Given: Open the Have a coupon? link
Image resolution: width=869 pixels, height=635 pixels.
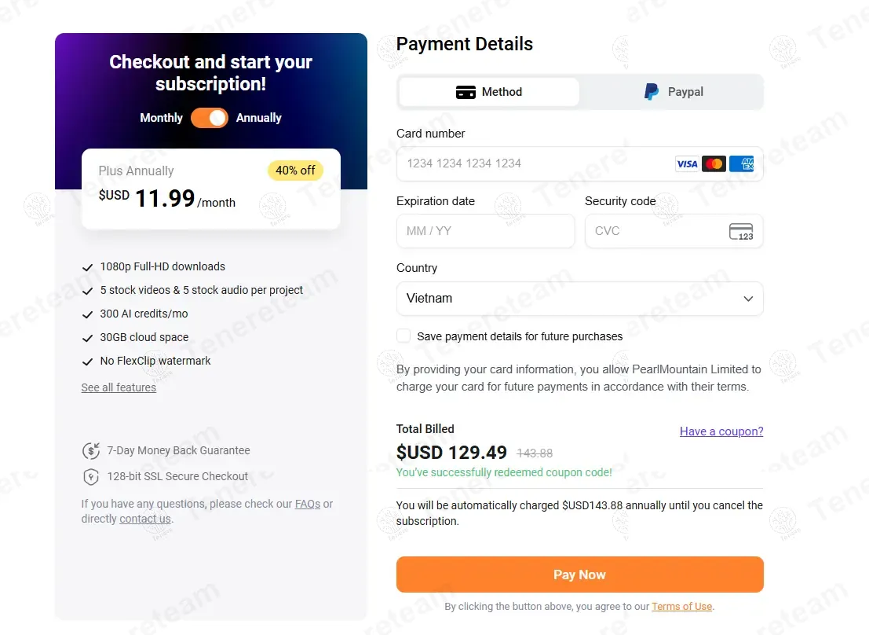Looking at the screenshot, I should click(x=721, y=431).
